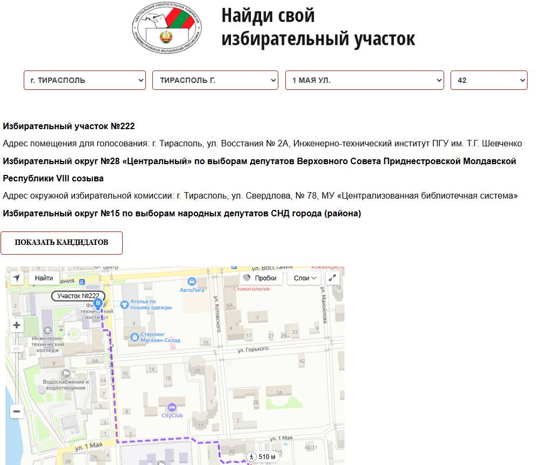The height and width of the screenshot is (465, 555).
Task: Expand the map to fullscreen
Action: click(x=333, y=278)
